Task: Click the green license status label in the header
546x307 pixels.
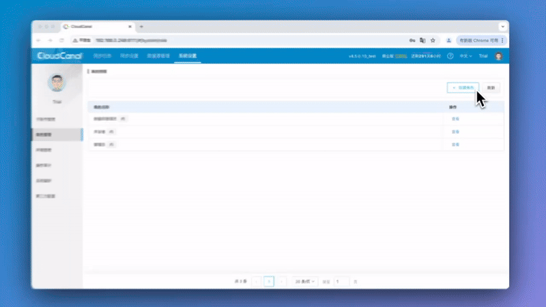Action: [x=401, y=56]
